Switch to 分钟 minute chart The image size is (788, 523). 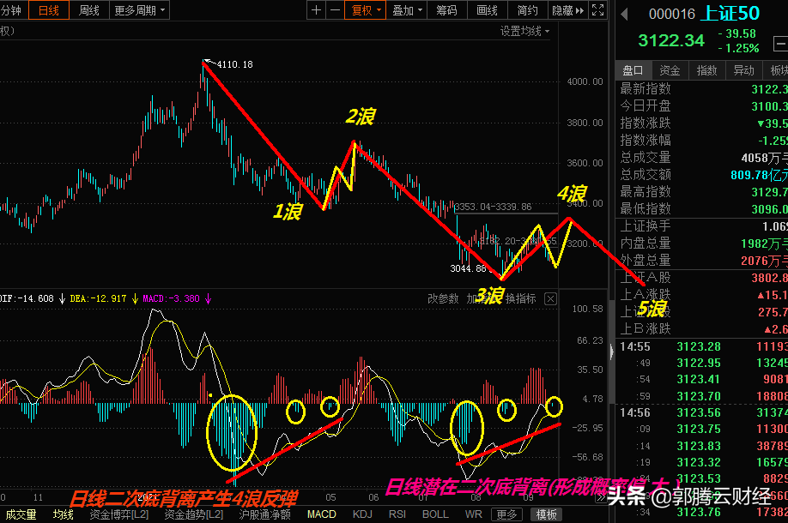click(12, 10)
